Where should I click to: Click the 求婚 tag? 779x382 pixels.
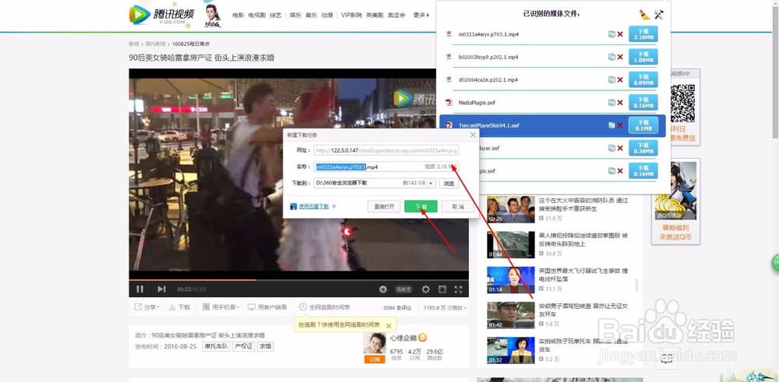pyautogui.click(x=266, y=346)
